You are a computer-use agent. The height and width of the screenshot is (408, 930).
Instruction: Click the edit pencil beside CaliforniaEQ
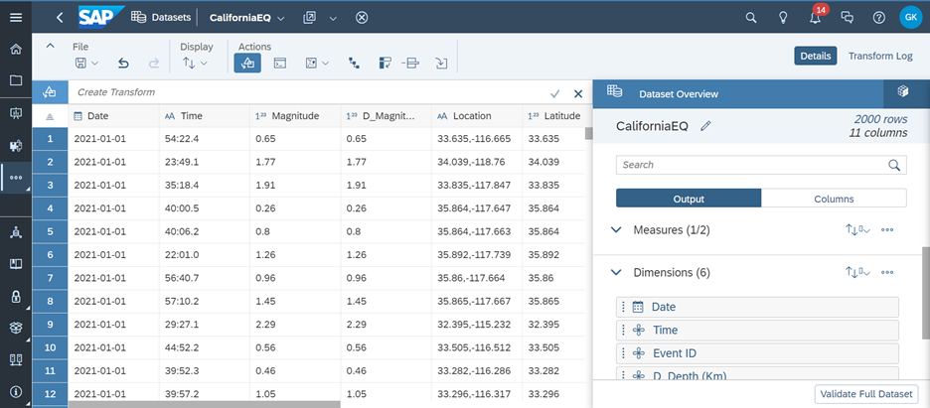click(706, 126)
